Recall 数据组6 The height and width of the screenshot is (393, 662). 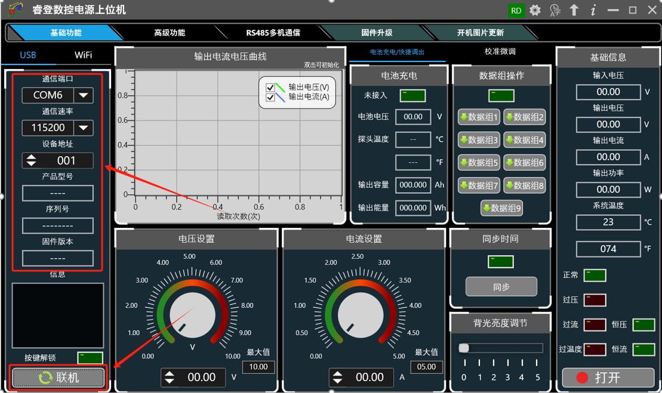(524, 163)
